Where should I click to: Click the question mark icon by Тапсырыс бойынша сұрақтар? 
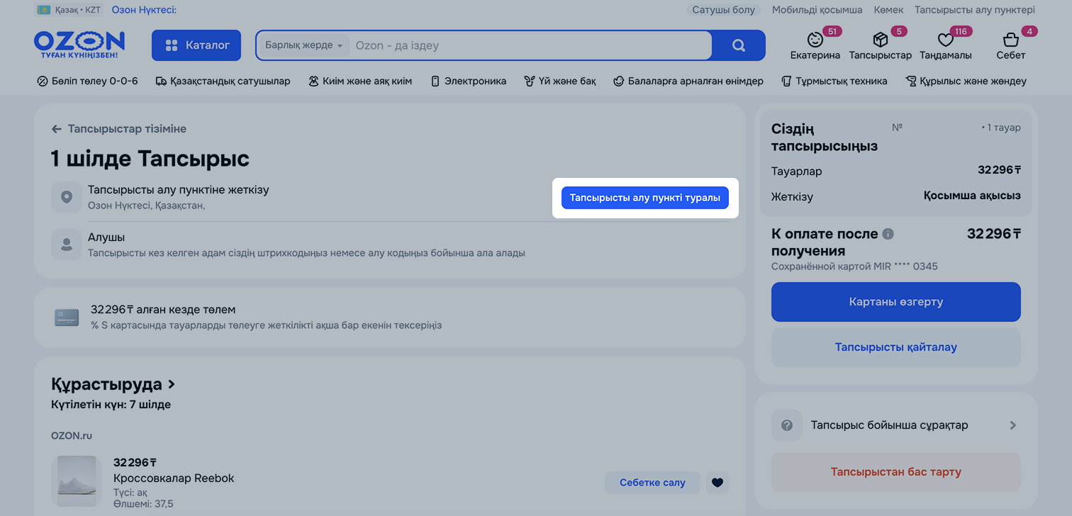[787, 425]
